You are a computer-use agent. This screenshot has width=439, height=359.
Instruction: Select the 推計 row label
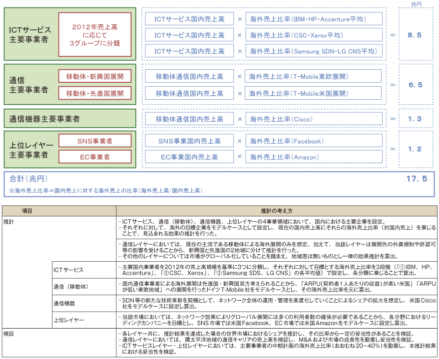(8, 222)
